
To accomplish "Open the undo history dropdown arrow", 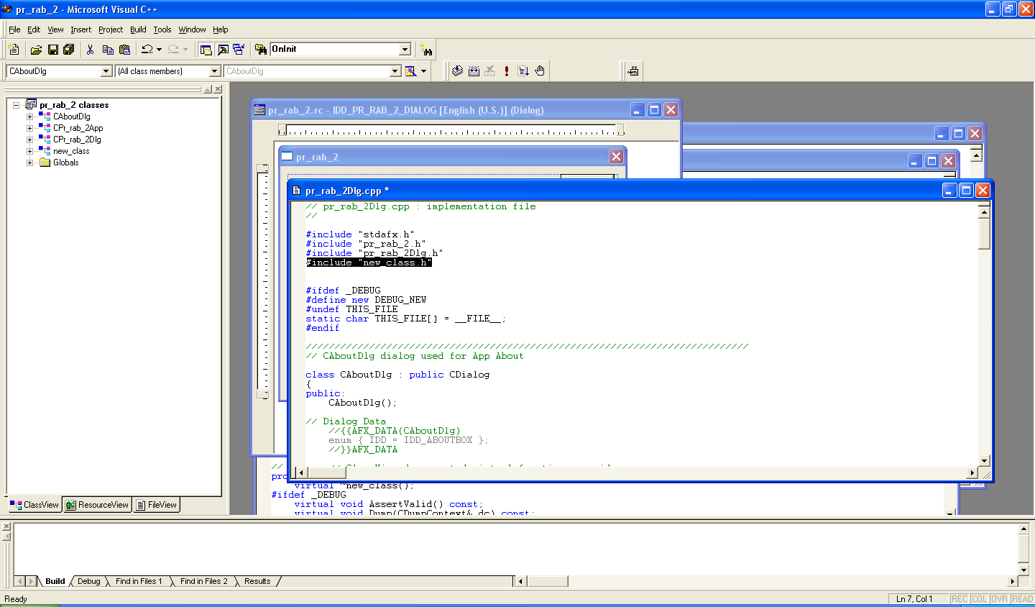I will pyautogui.click(x=159, y=50).
